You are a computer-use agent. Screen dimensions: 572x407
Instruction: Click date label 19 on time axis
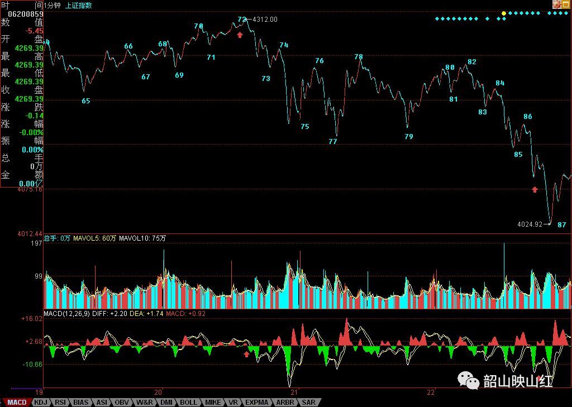[x=40, y=392]
